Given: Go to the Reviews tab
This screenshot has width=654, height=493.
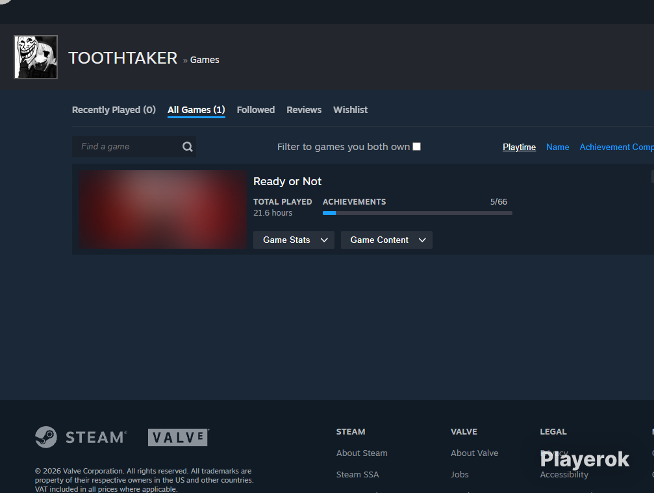Looking at the screenshot, I should 304,110.
